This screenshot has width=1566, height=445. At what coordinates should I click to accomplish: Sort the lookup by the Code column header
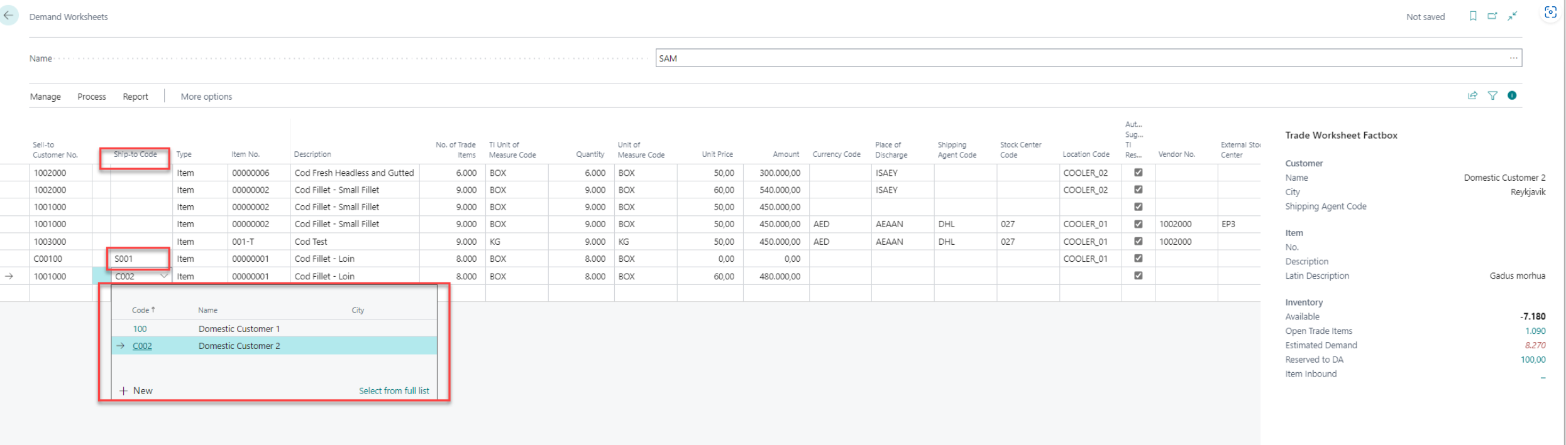[141, 310]
